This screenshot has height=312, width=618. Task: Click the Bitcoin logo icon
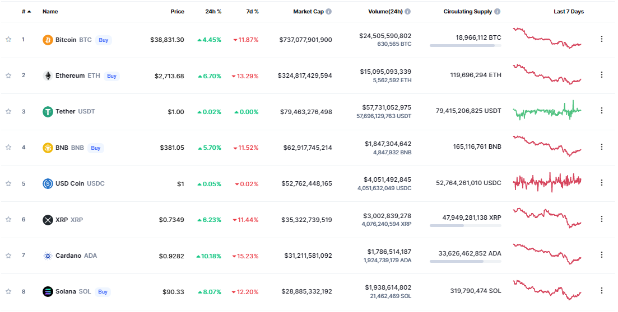click(x=48, y=40)
